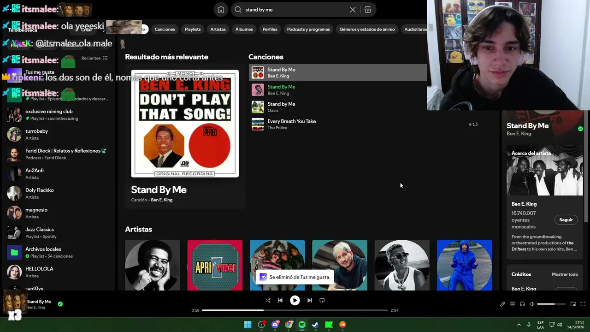Open Don't Play That Song album cover
Screen dimensions: 590x332
185,124
